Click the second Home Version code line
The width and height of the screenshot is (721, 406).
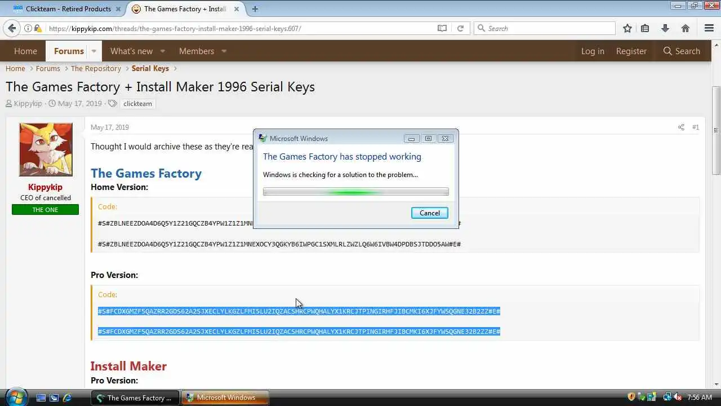tap(279, 244)
